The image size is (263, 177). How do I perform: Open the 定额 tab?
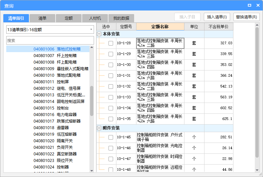click(69, 18)
